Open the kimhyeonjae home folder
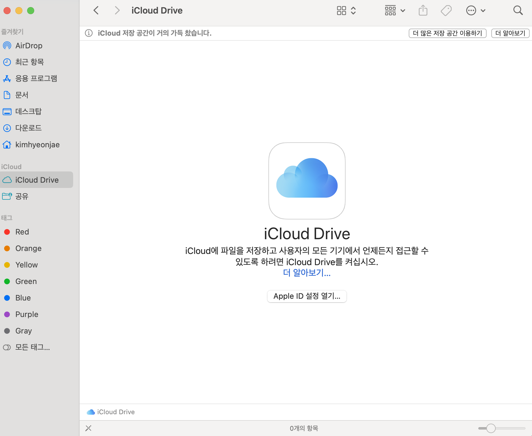Image resolution: width=532 pixels, height=436 pixels. 37,145
